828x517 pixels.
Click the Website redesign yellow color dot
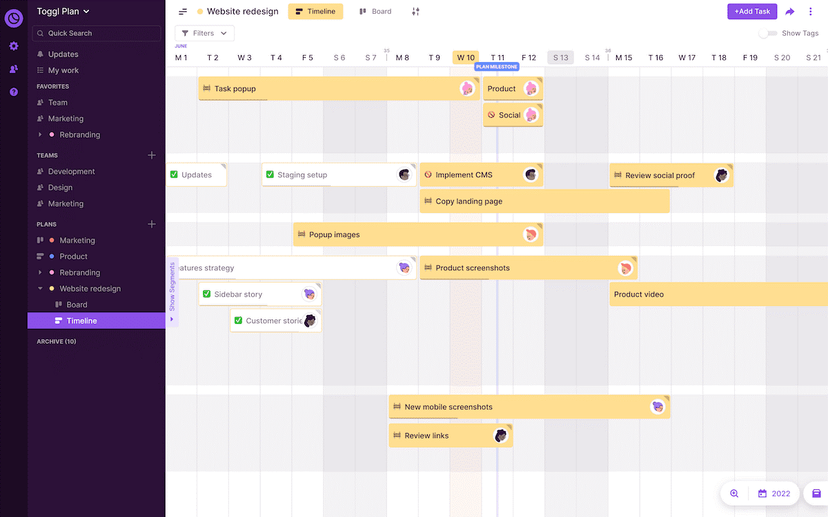200,12
